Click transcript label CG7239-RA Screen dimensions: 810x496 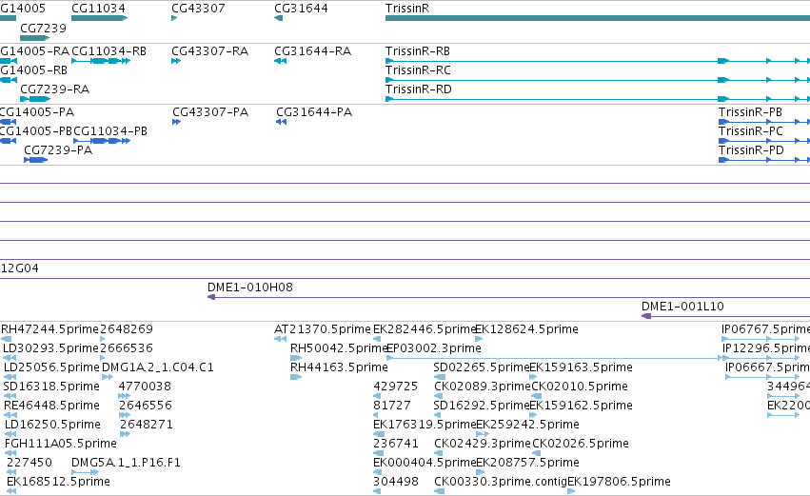(x=55, y=89)
